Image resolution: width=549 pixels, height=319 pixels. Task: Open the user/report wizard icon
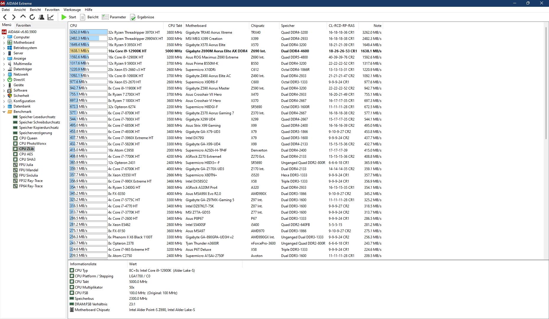41,17
